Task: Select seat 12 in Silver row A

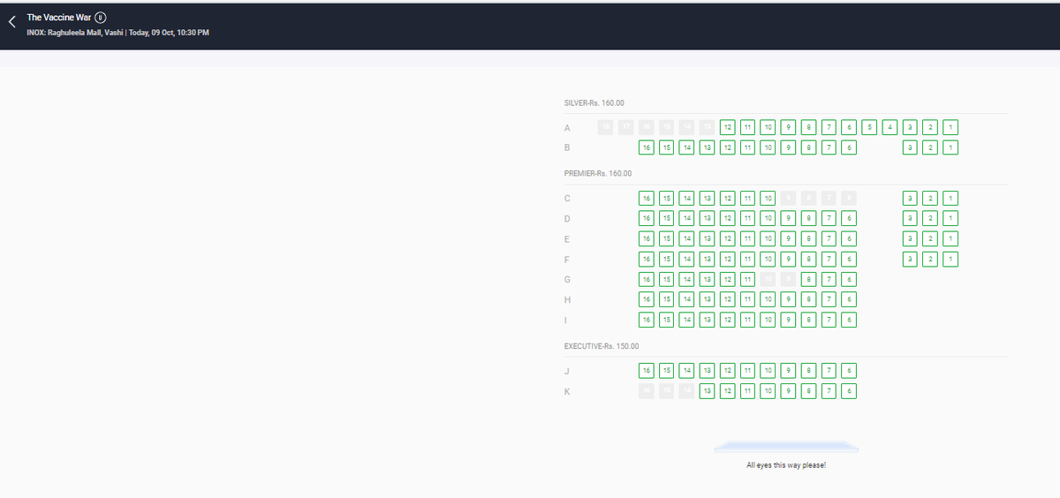Action: click(728, 127)
